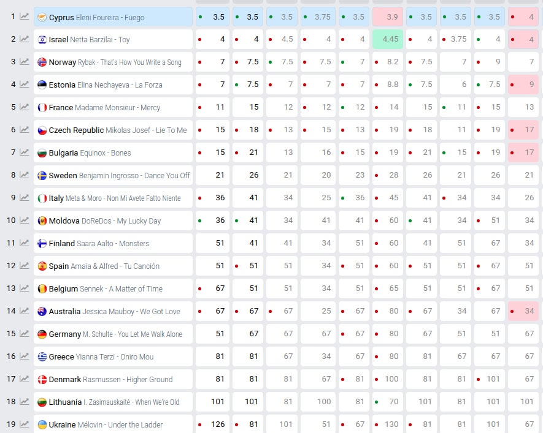This screenshot has width=543, height=433.
Task: Open the odds history chart icon for Finland
Action: (25, 243)
